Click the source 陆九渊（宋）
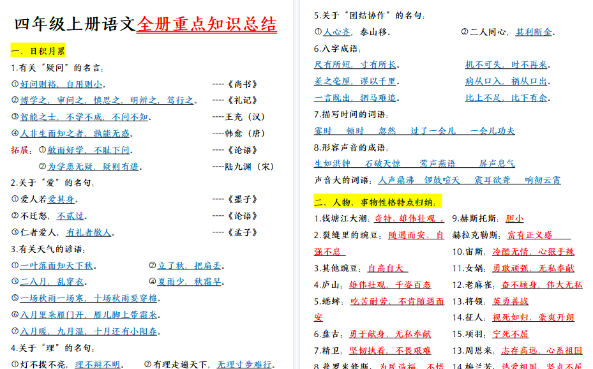 coord(248,165)
